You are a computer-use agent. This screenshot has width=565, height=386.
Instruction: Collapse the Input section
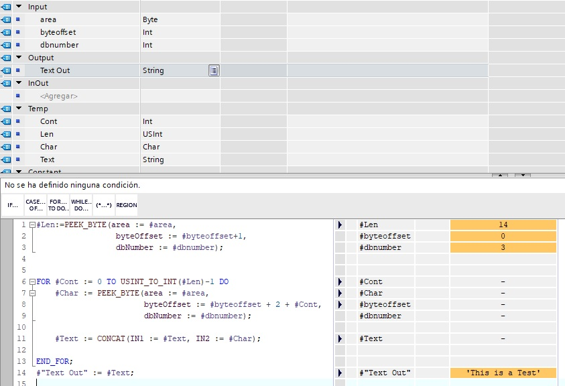click(19, 7)
